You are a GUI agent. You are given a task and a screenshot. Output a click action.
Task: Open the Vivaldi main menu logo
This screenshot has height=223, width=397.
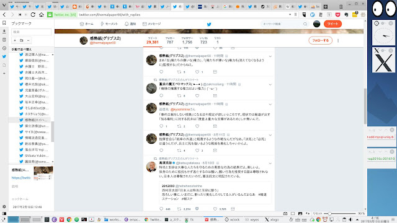point(4,5)
